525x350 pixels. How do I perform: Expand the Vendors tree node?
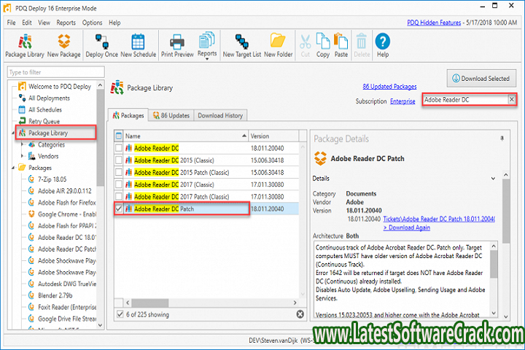pyautogui.click(x=23, y=156)
